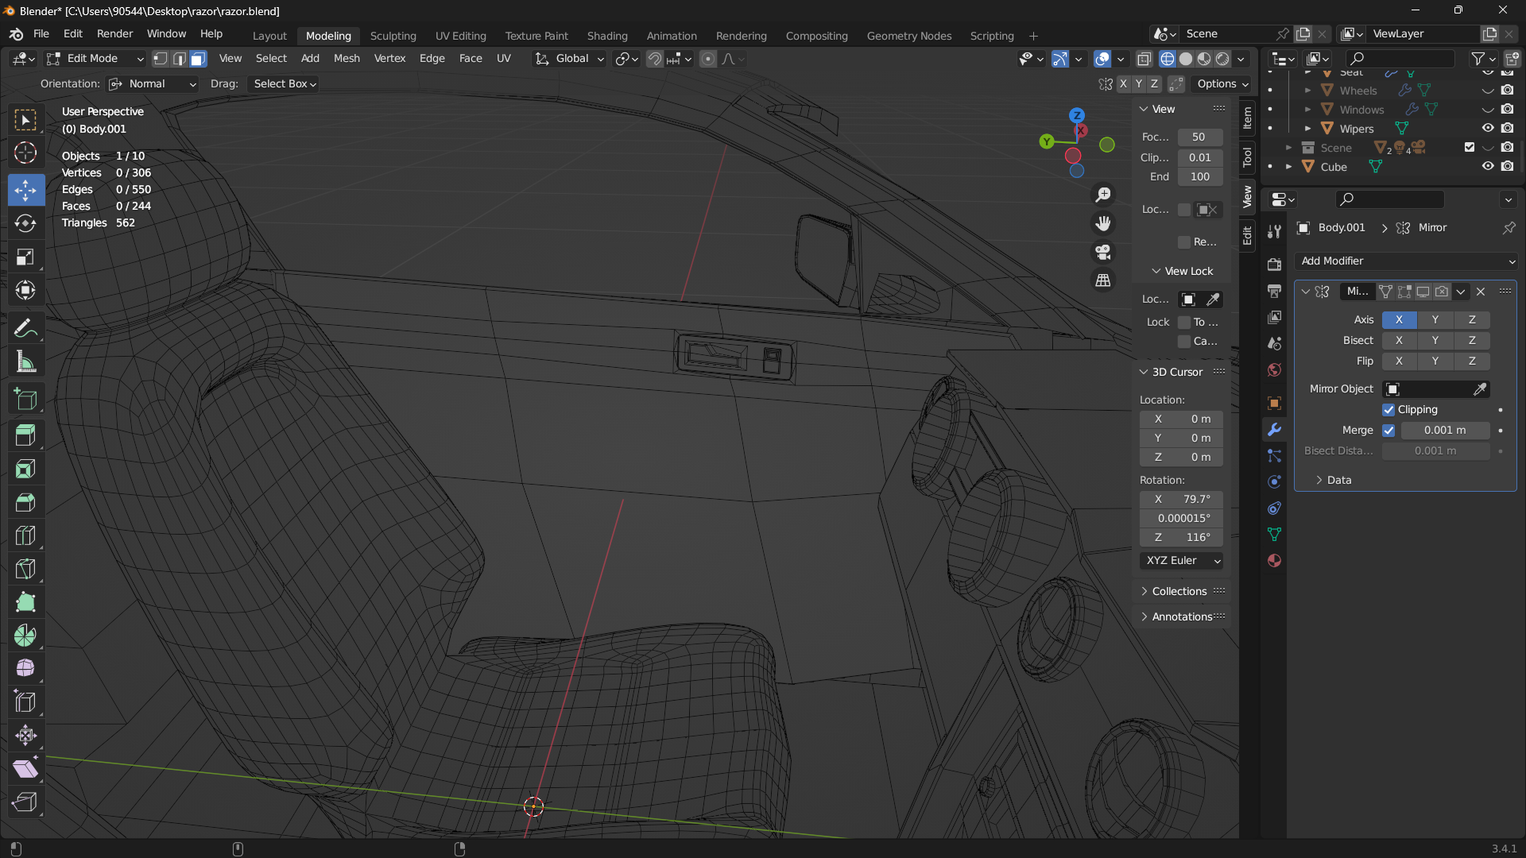
Task: Open the XYZ Euler rotation dropdown
Action: pyautogui.click(x=1182, y=561)
